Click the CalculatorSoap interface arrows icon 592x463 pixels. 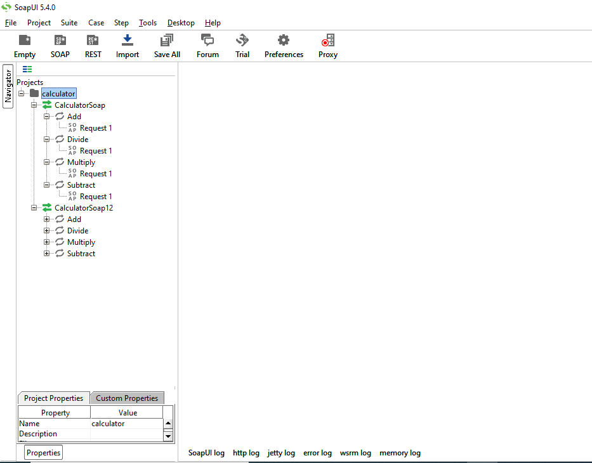point(47,105)
